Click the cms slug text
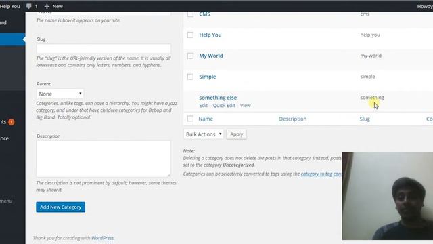Image resolution: width=433 pixels, height=244 pixels. [365, 14]
